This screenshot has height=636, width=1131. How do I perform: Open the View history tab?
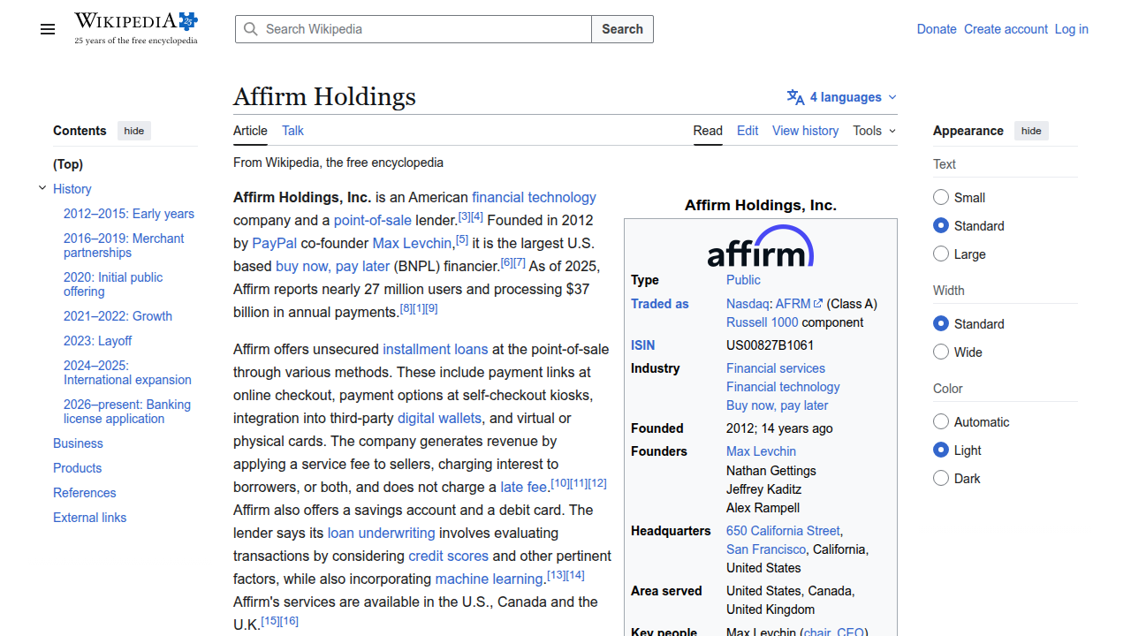[x=805, y=131]
